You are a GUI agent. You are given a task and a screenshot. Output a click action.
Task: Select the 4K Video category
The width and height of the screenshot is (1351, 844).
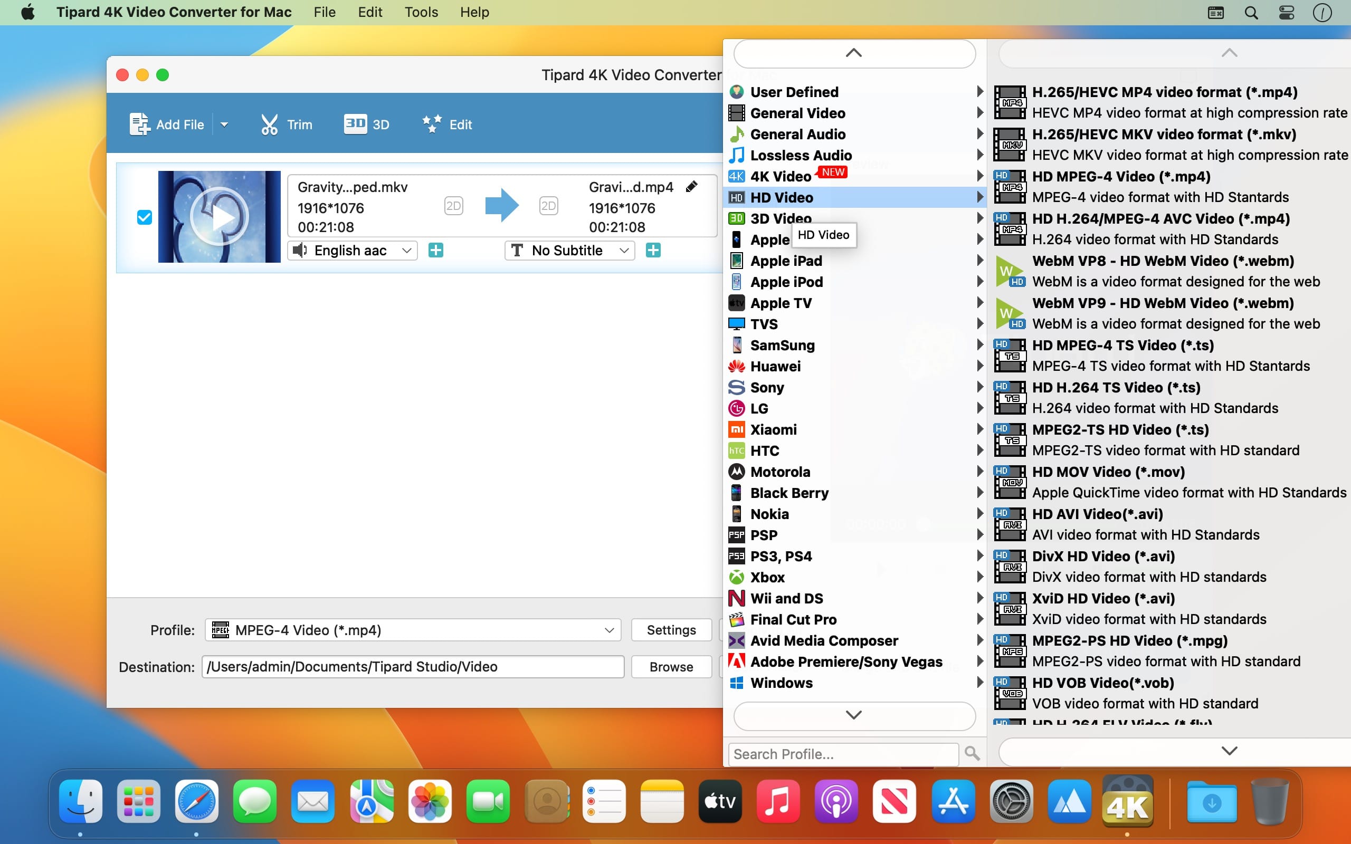point(781,176)
